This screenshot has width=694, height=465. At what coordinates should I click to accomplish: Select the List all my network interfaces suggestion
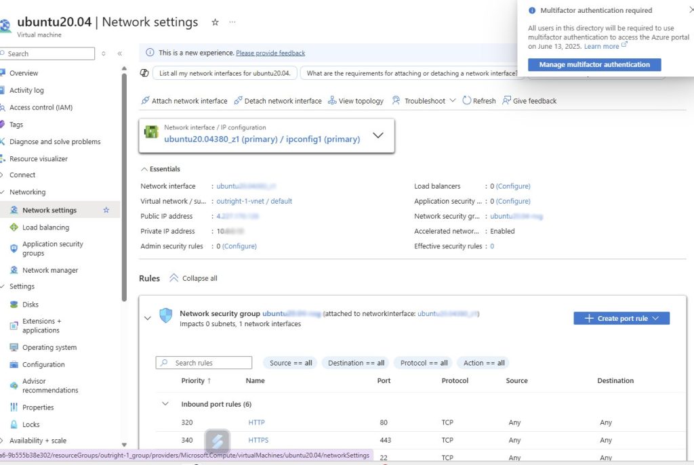pos(225,73)
